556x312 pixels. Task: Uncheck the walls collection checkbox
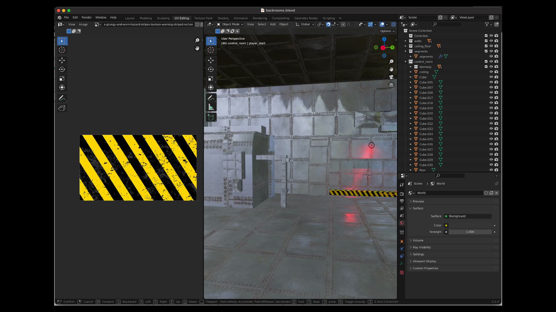[486, 41]
